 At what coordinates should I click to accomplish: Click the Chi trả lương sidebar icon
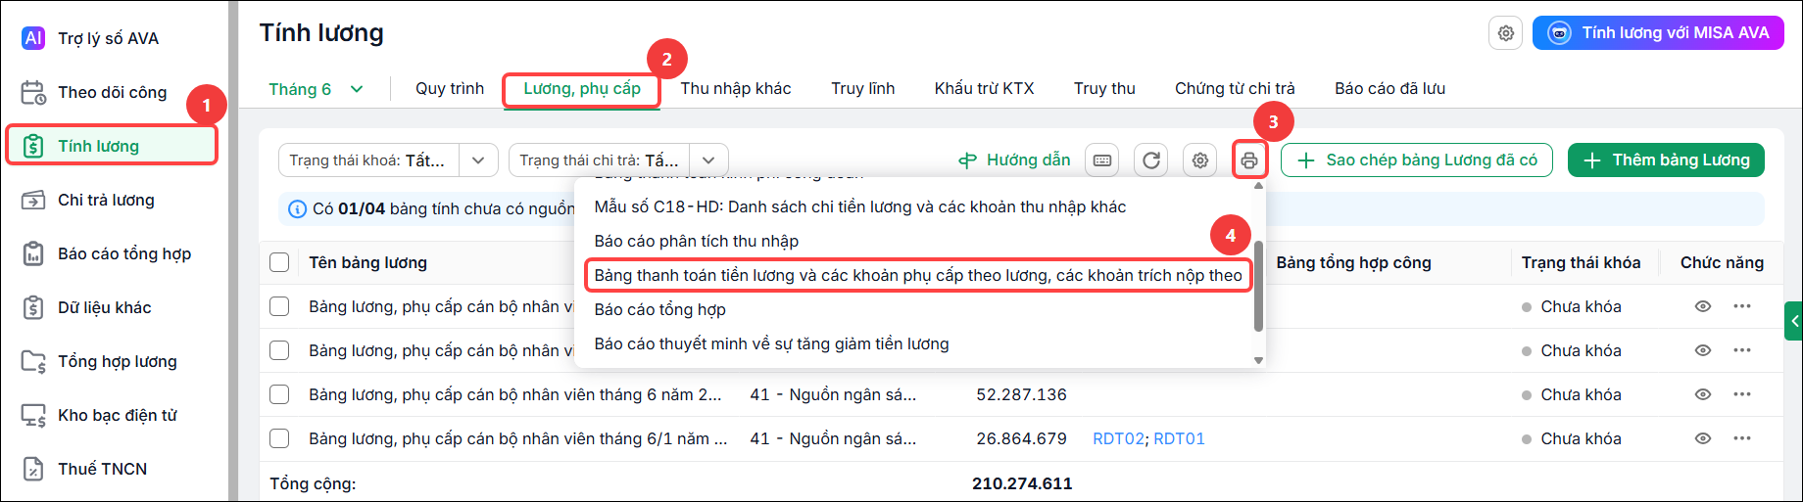[33, 200]
